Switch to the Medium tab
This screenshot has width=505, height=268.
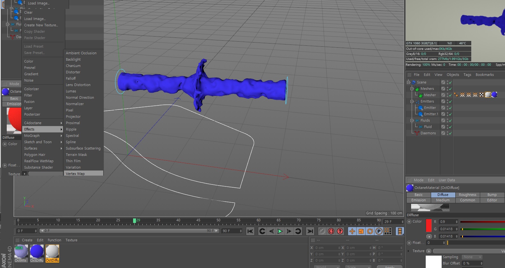click(443, 200)
